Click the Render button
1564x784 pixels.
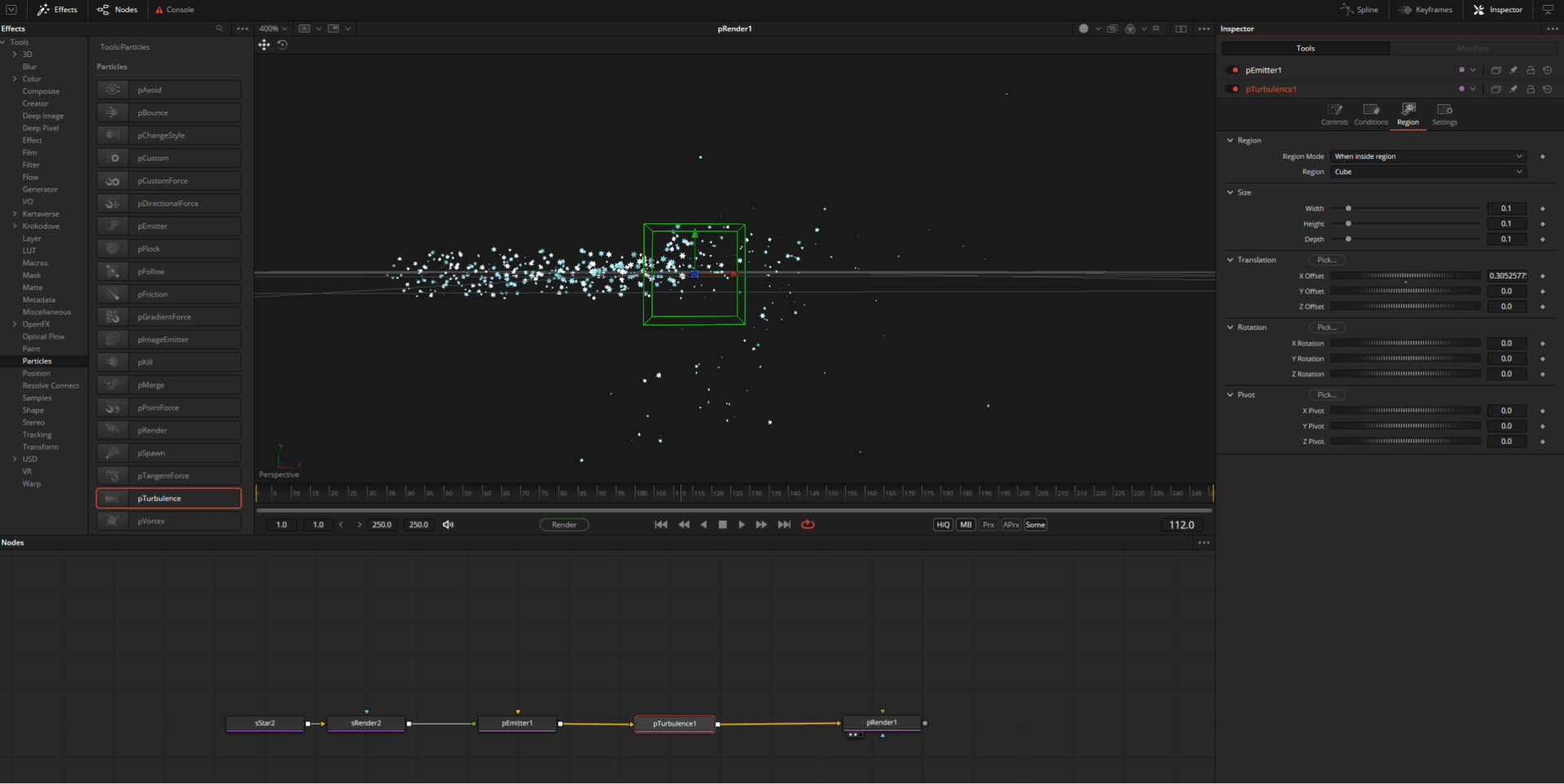click(x=564, y=524)
